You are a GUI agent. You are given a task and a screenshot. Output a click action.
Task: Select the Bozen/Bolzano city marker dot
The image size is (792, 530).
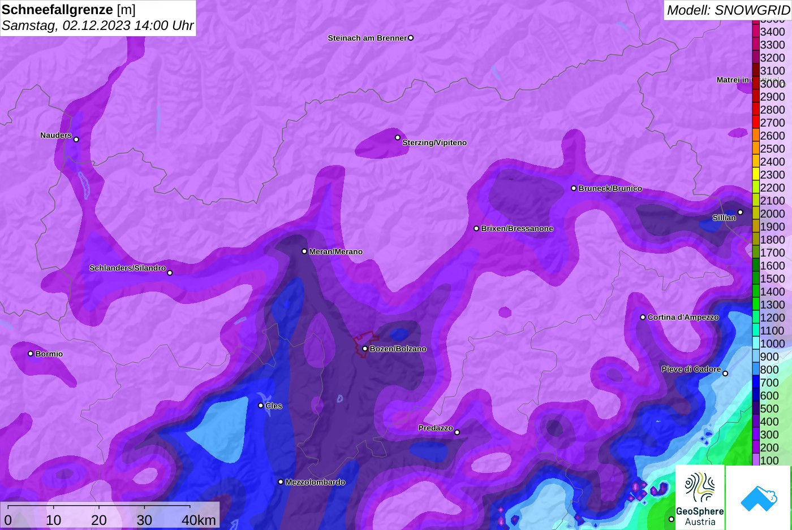click(365, 349)
